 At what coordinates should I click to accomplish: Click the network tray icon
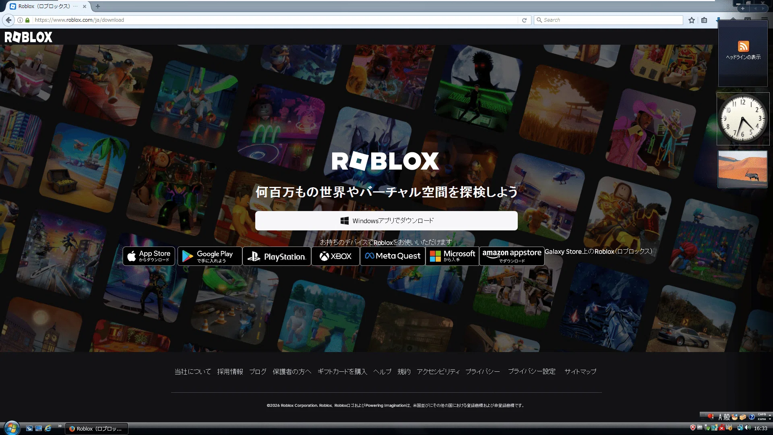point(740,428)
